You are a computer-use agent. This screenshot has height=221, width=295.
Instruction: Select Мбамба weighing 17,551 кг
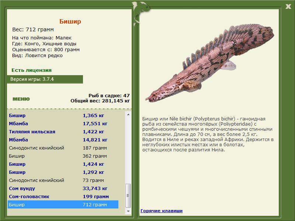(x=63, y=123)
